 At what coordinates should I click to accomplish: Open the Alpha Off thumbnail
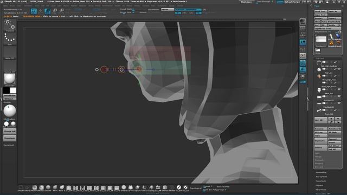[10, 53]
